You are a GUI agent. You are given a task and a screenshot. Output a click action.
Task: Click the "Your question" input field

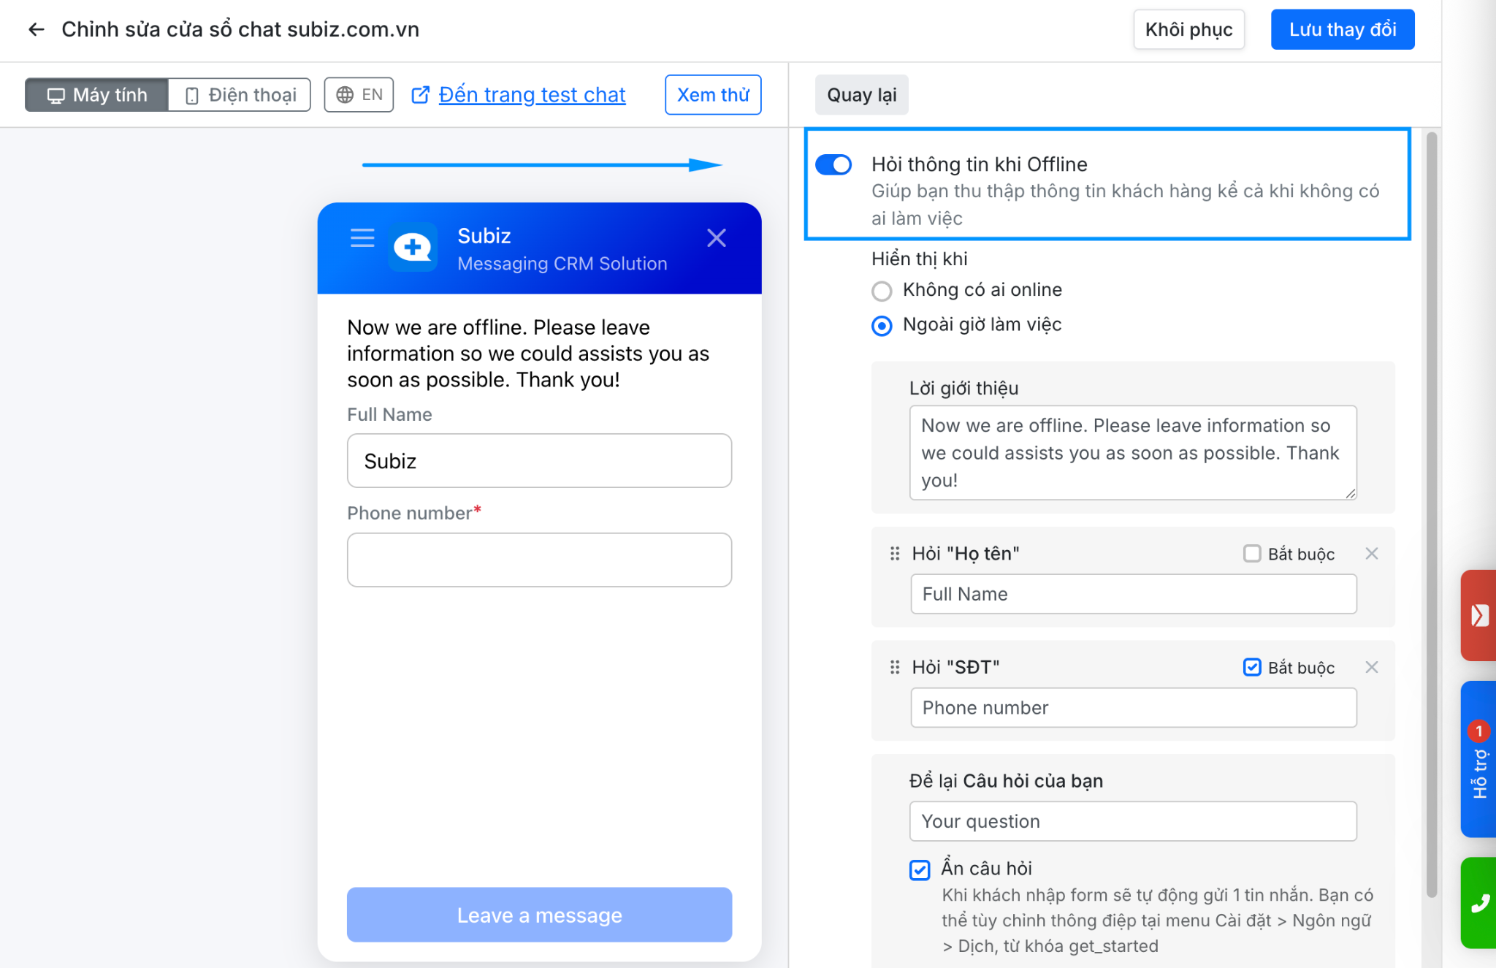coord(1132,821)
